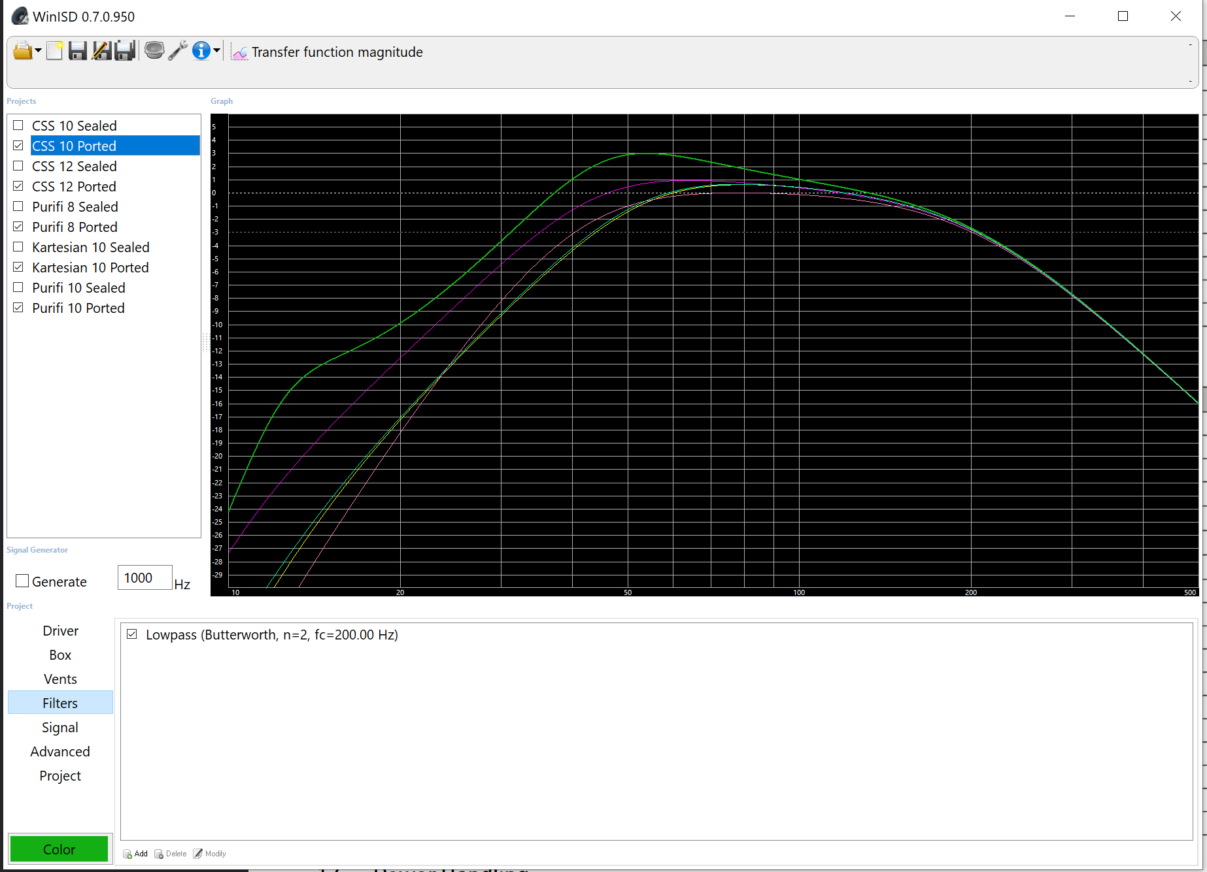Modify the selected filter
The height and width of the screenshot is (872, 1207).
[210, 854]
